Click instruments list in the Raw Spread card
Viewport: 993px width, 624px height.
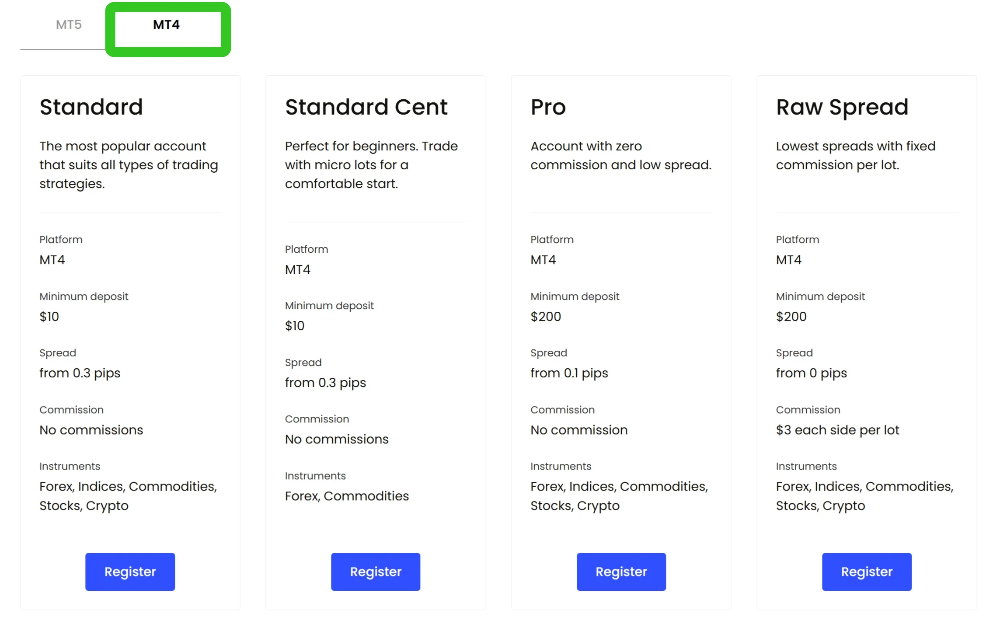[864, 496]
